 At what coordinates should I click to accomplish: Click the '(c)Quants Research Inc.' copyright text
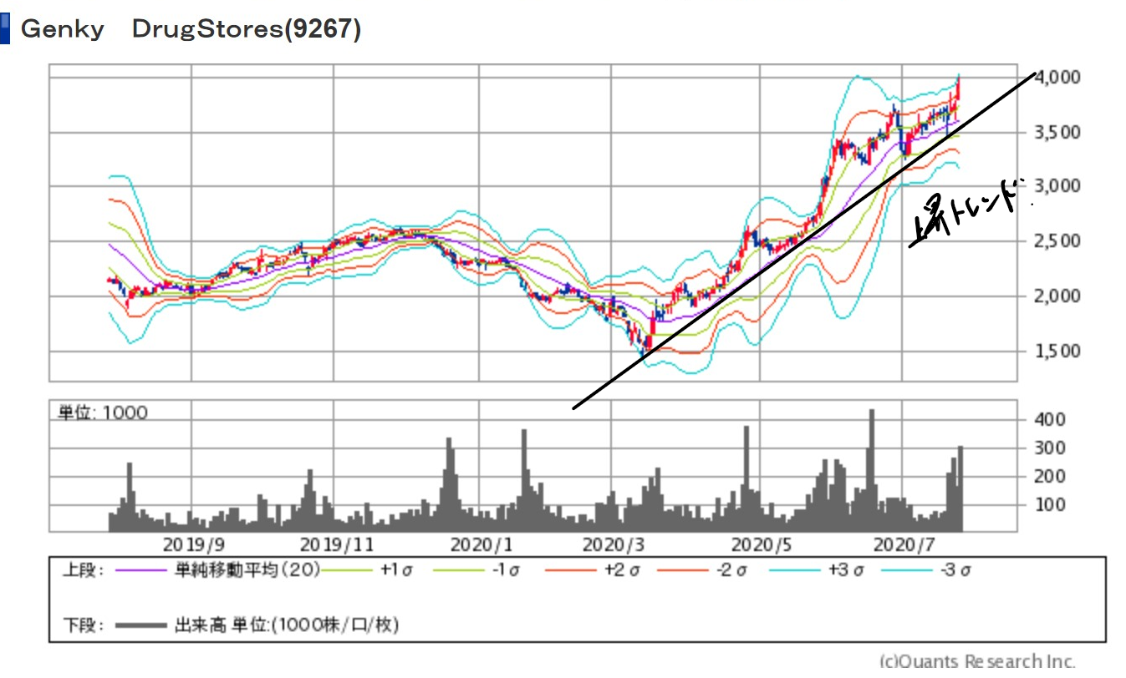pyautogui.click(x=977, y=661)
